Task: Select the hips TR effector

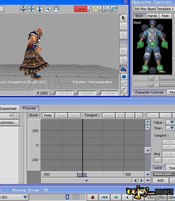Action: click(x=152, y=44)
